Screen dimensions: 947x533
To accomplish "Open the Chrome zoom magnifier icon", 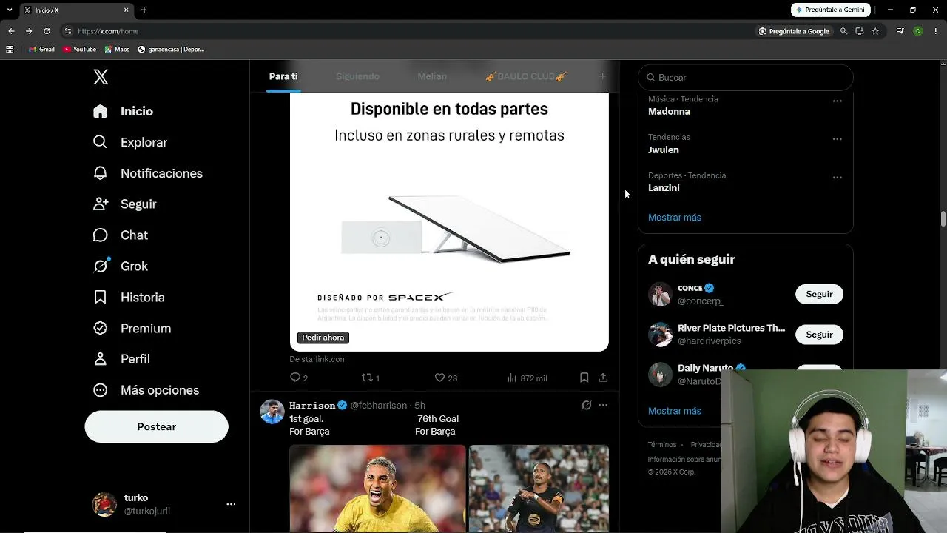I will tap(843, 31).
